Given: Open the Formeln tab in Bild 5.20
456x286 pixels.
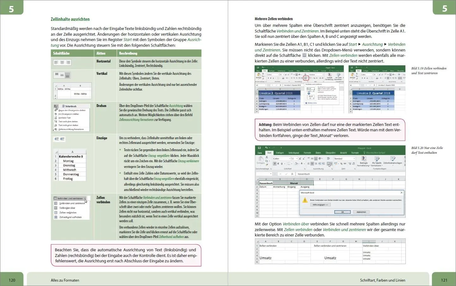Looking at the screenshot, I should tap(307, 153).
